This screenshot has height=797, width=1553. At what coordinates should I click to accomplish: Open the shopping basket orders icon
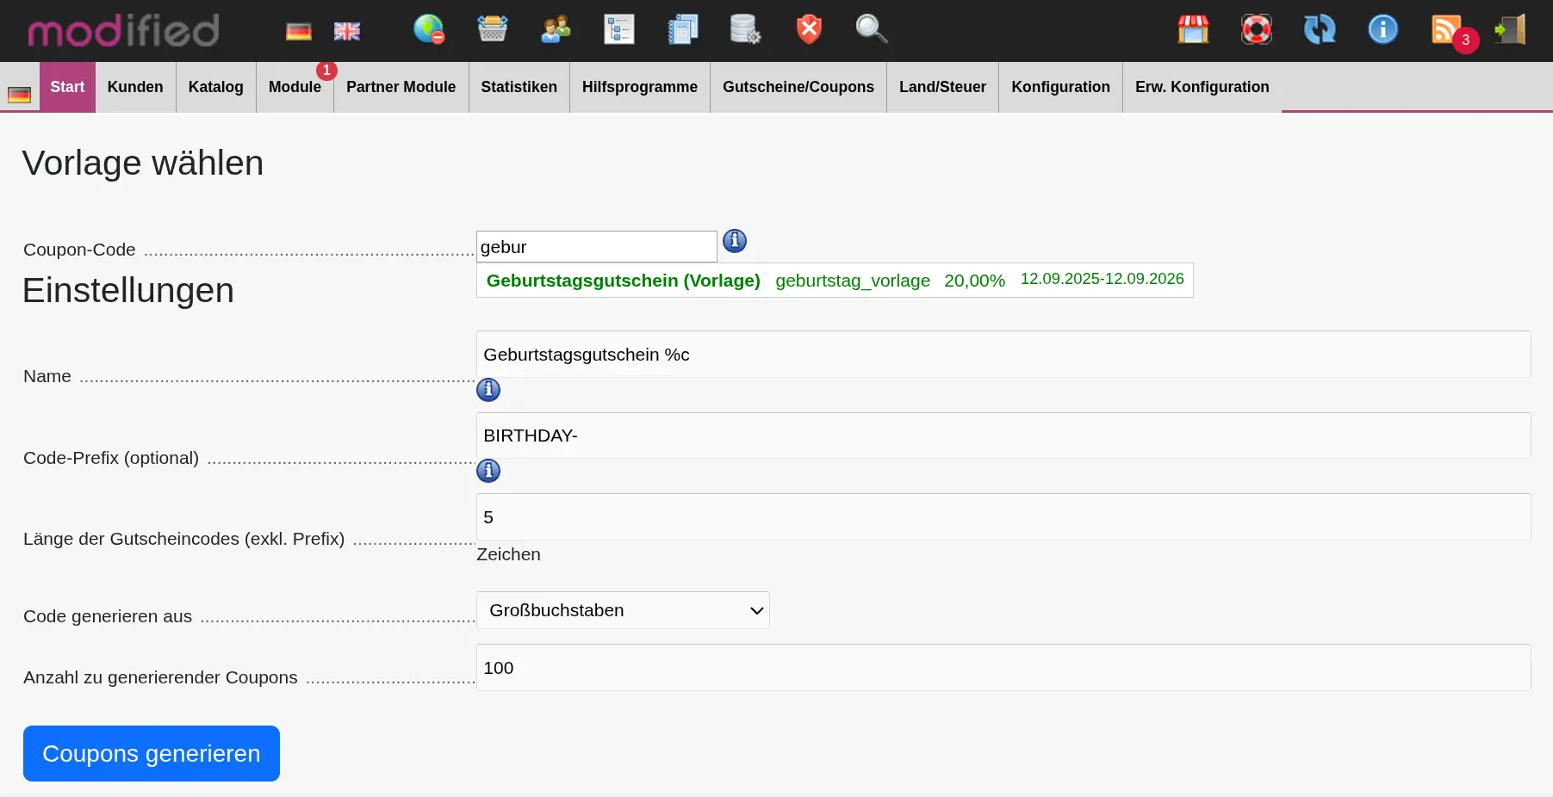492,29
